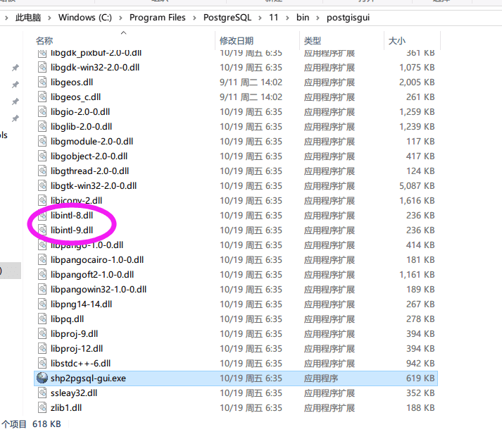Sort by the 大小 column header
Screen dimensions: 502x432
[396, 41]
